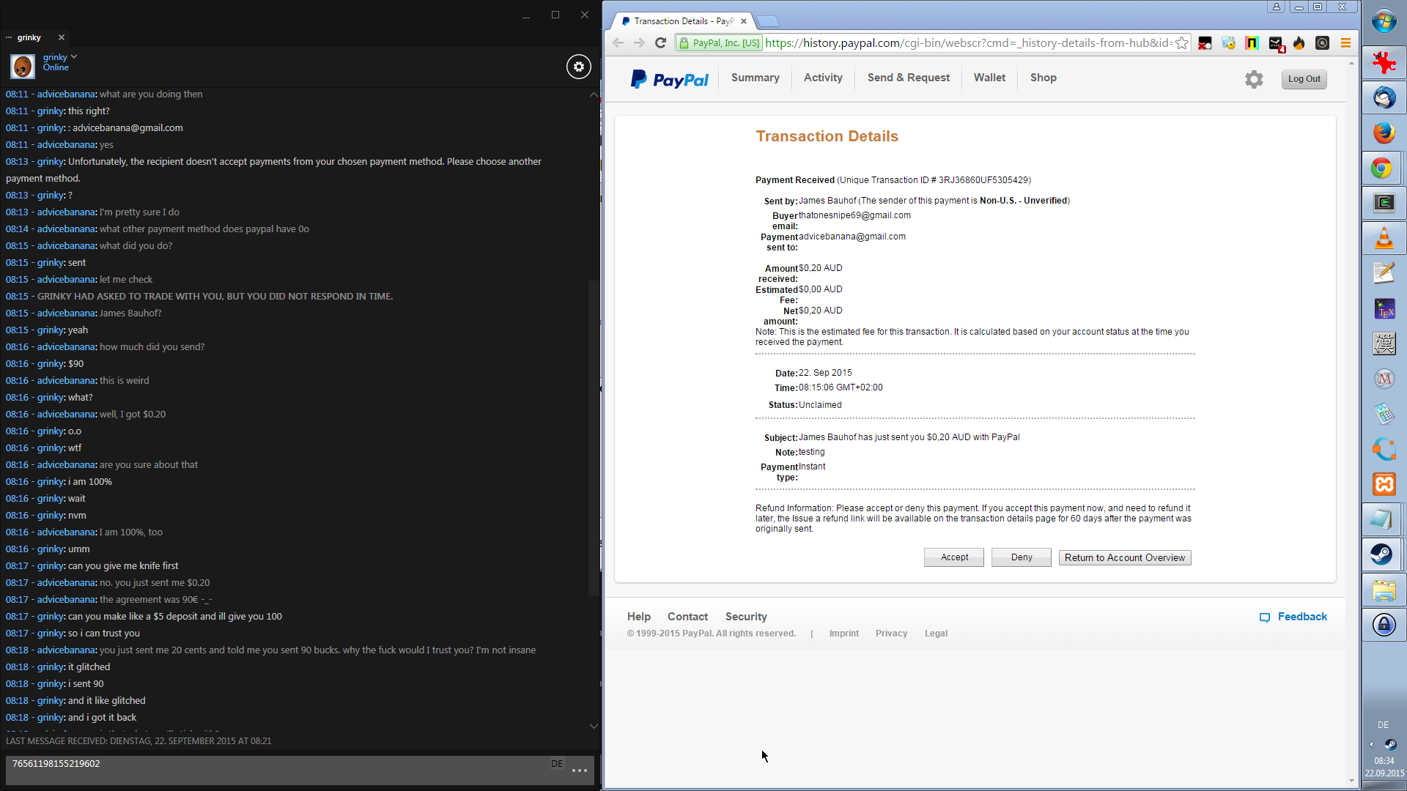This screenshot has width=1407, height=791.
Task: Deny the payment
Action: (1021, 557)
